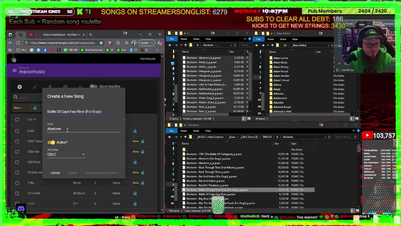This screenshot has height=226, width=401.
Task: Click the pencil edit song icon
Action: click(35, 87)
